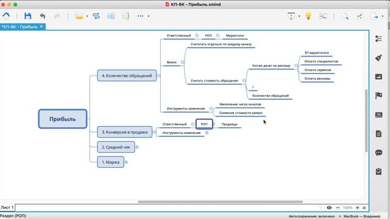The width and height of the screenshot is (390, 219).
Task: Click the 100% zoom level value
Action: click(x=347, y=207)
